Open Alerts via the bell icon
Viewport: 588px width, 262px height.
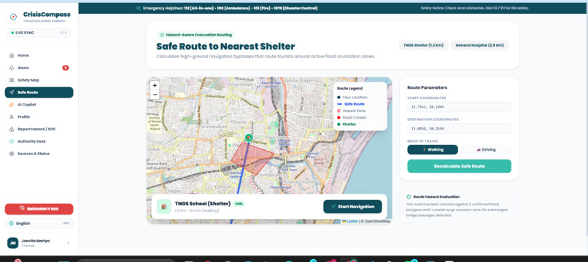pos(11,68)
